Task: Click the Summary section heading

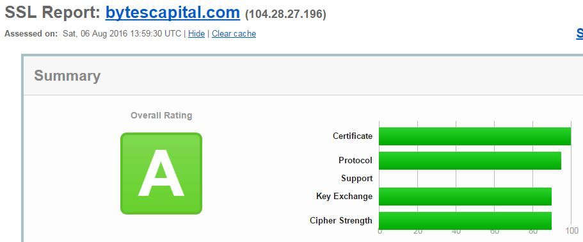Action: pyautogui.click(x=67, y=76)
